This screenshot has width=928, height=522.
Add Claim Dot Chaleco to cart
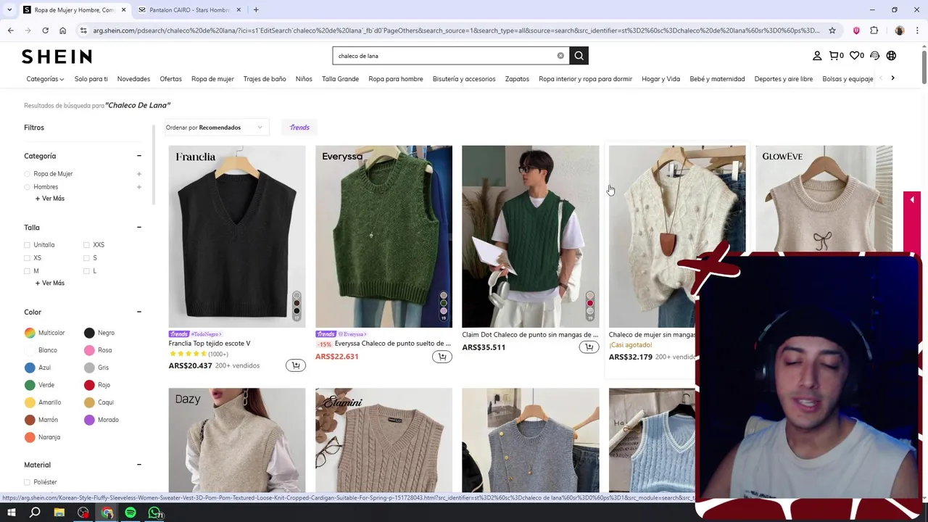pyautogui.click(x=589, y=347)
